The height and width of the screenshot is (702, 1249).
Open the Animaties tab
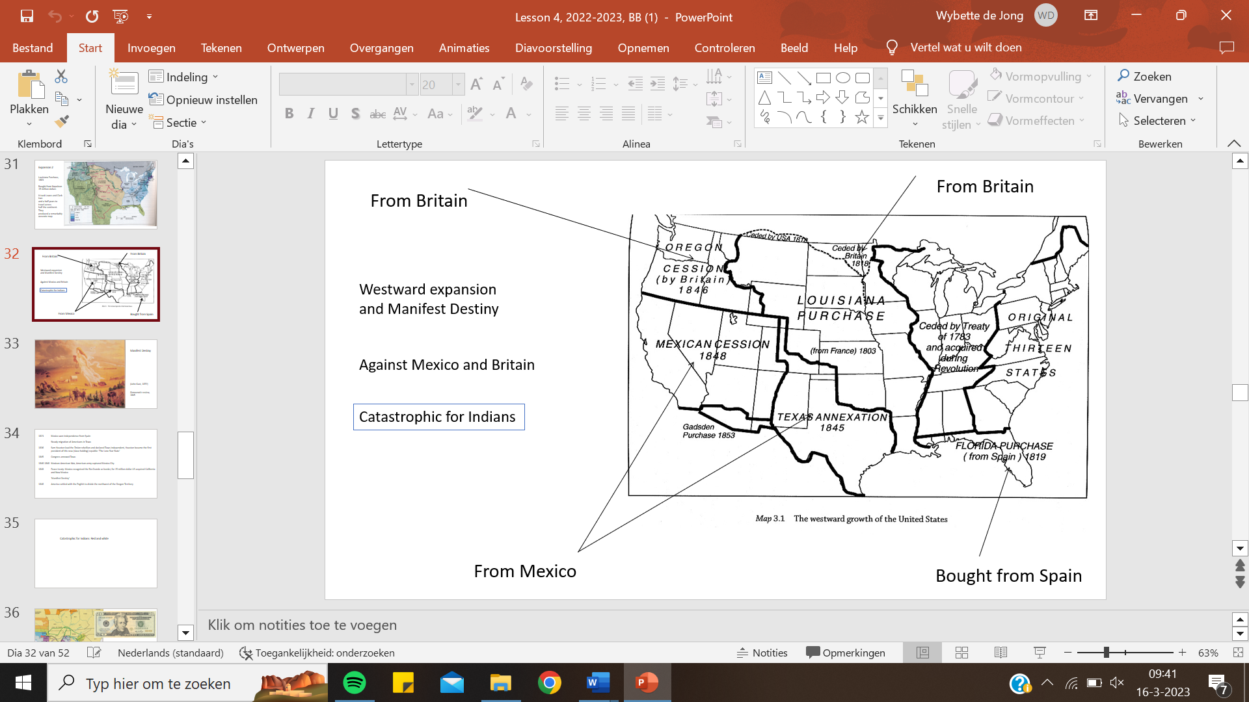(464, 47)
